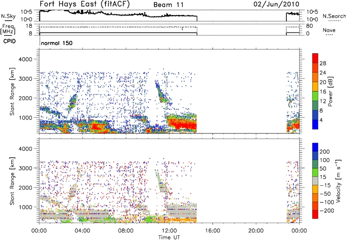Click the date '02/Jun/2010'

[276, 4]
